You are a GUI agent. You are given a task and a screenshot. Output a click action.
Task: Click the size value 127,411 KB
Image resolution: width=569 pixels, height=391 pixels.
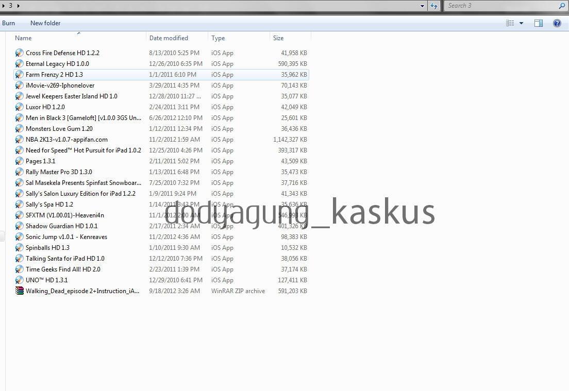point(292,280)
